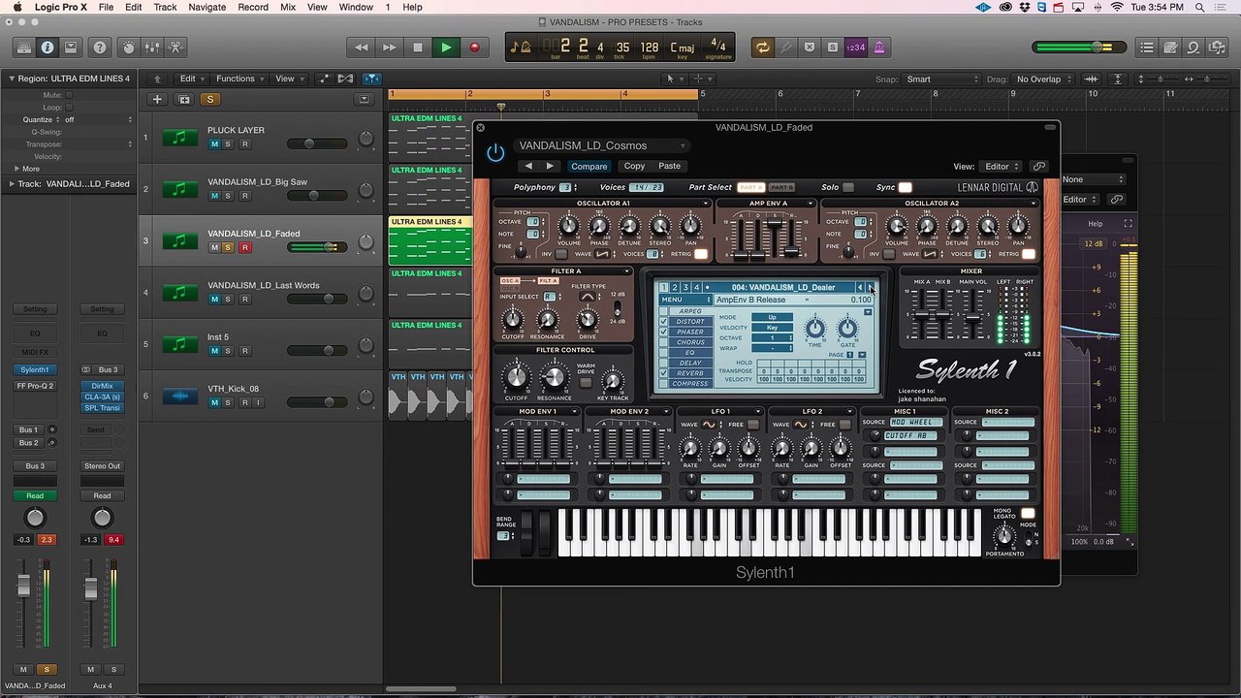
Task: Open the Library panel icon
Action: tap(23, 47)
